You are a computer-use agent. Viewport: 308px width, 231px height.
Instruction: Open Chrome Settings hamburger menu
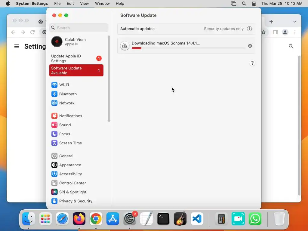[17, 46]
